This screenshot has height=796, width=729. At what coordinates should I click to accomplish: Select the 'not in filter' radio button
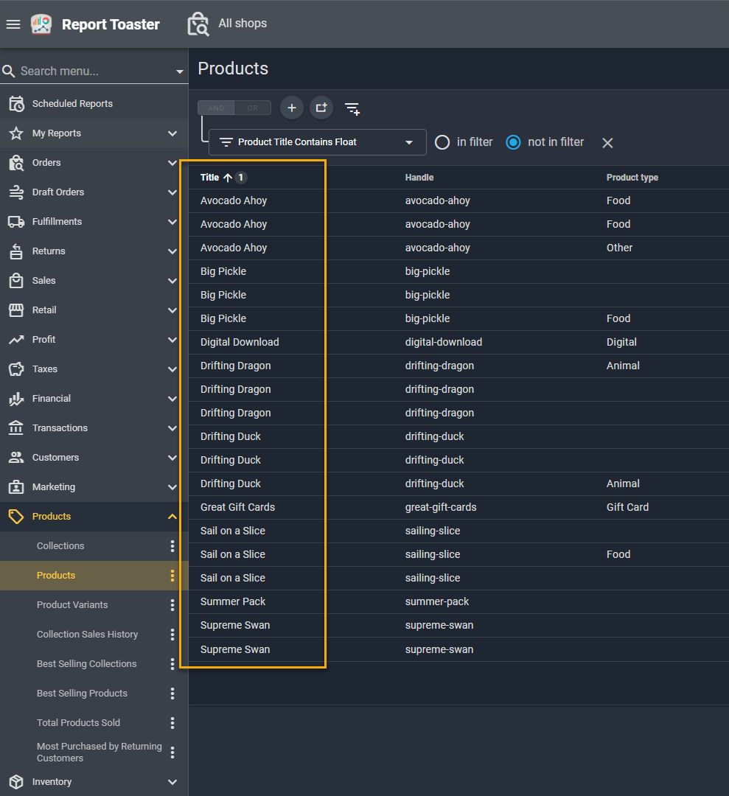pyautogui.click(x=514, y=142)
